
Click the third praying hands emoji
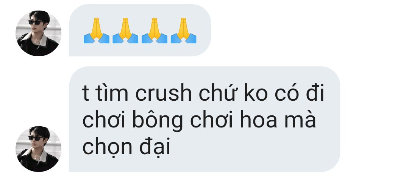155,31
